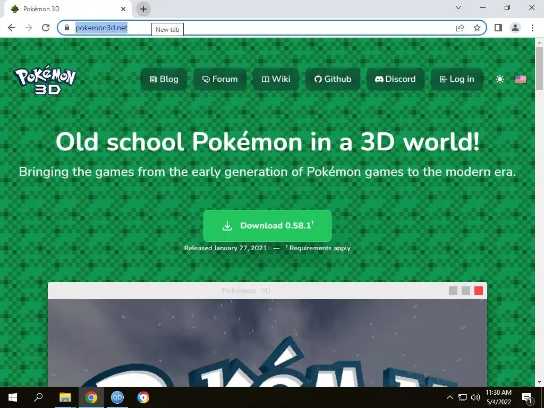Open network status tray icon
The image size is (544, 408).
tap(463, 397)
